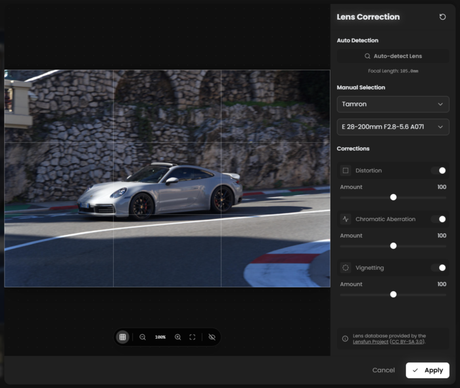Expand the E 28-200mm lens model dropdown
The image size is (460, 388).
tap(393, 127)
